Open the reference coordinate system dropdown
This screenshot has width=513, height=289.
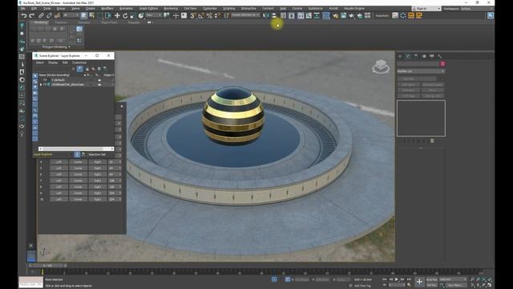click(x=153, y=15)
